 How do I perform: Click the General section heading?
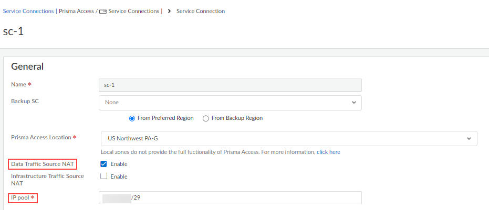click(27, 67)
